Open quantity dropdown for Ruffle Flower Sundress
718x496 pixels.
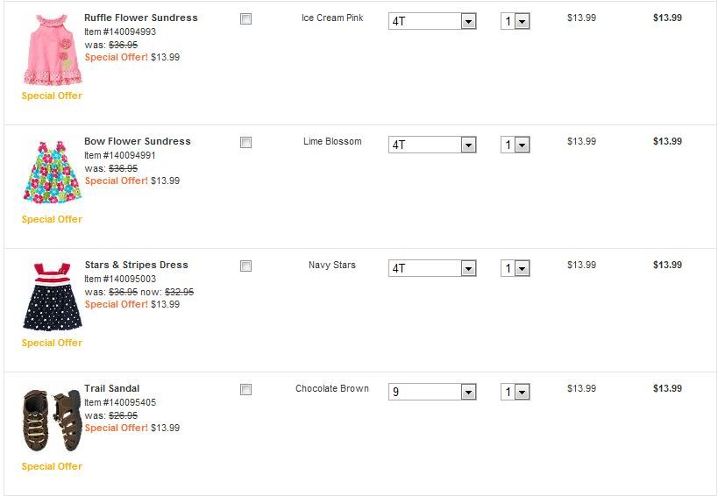point(515,21)
